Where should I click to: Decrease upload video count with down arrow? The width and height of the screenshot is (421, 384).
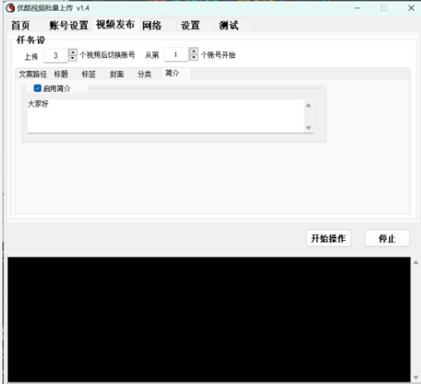[x=72, y=58]
